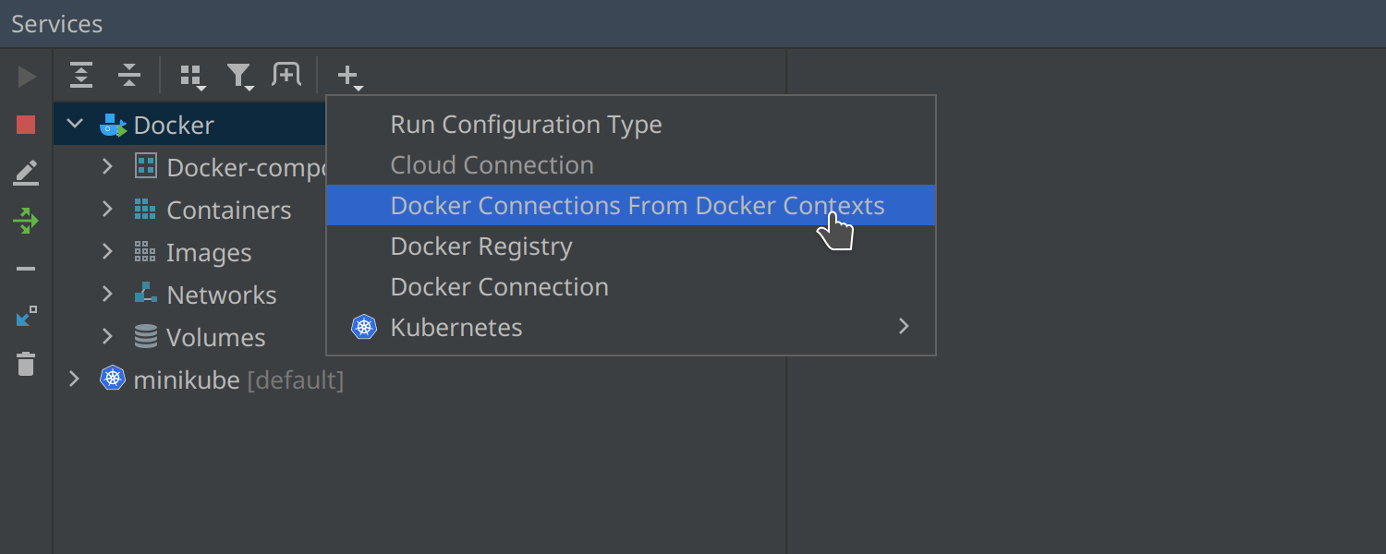Select the Images tree item

(x=209, y=253)
